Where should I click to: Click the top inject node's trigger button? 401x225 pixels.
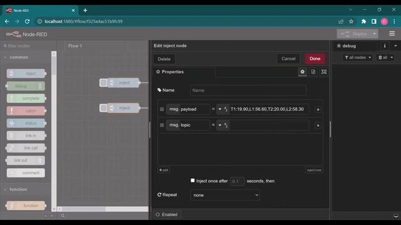pyautogui.click(x=103, y=82)
